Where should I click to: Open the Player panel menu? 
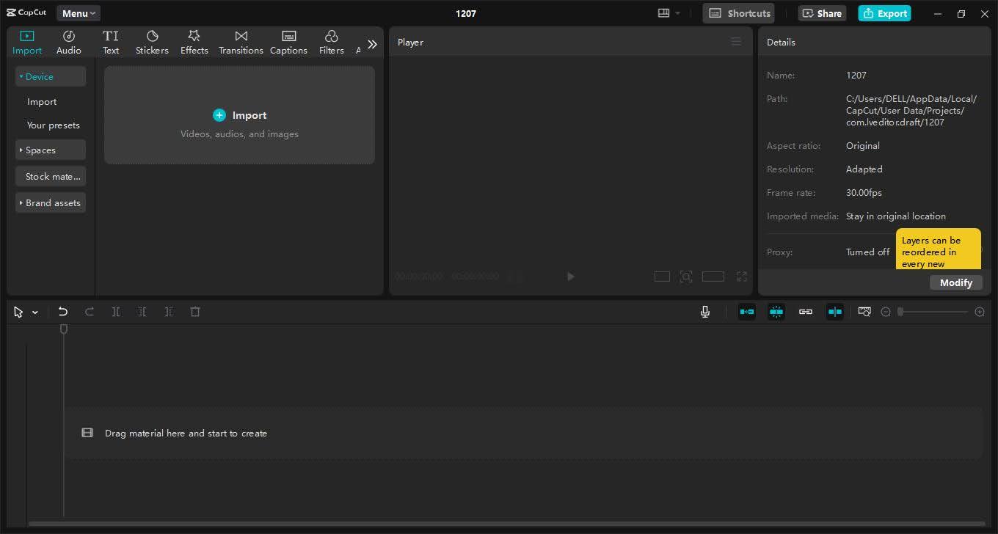[x=736, y=42]
